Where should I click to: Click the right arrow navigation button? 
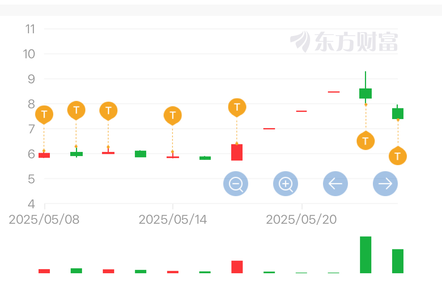click(x=385, y=184)
